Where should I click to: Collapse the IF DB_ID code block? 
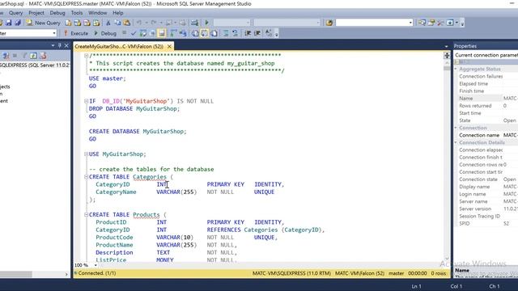[87, 101]
